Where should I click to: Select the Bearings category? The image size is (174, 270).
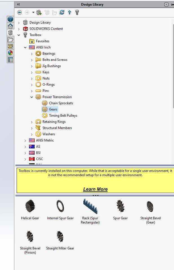point(49,54)
